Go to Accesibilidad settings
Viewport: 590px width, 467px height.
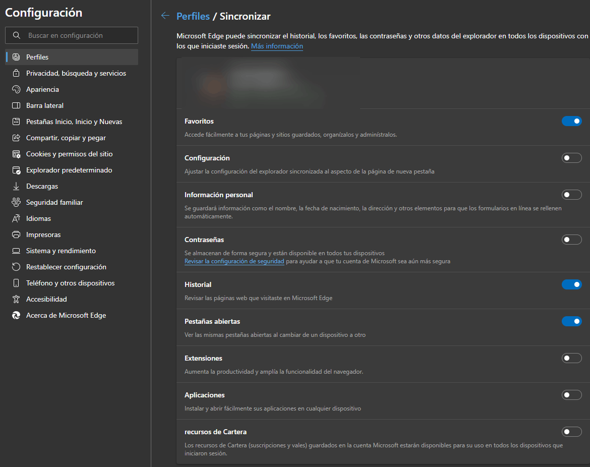[x=72, y=299]
